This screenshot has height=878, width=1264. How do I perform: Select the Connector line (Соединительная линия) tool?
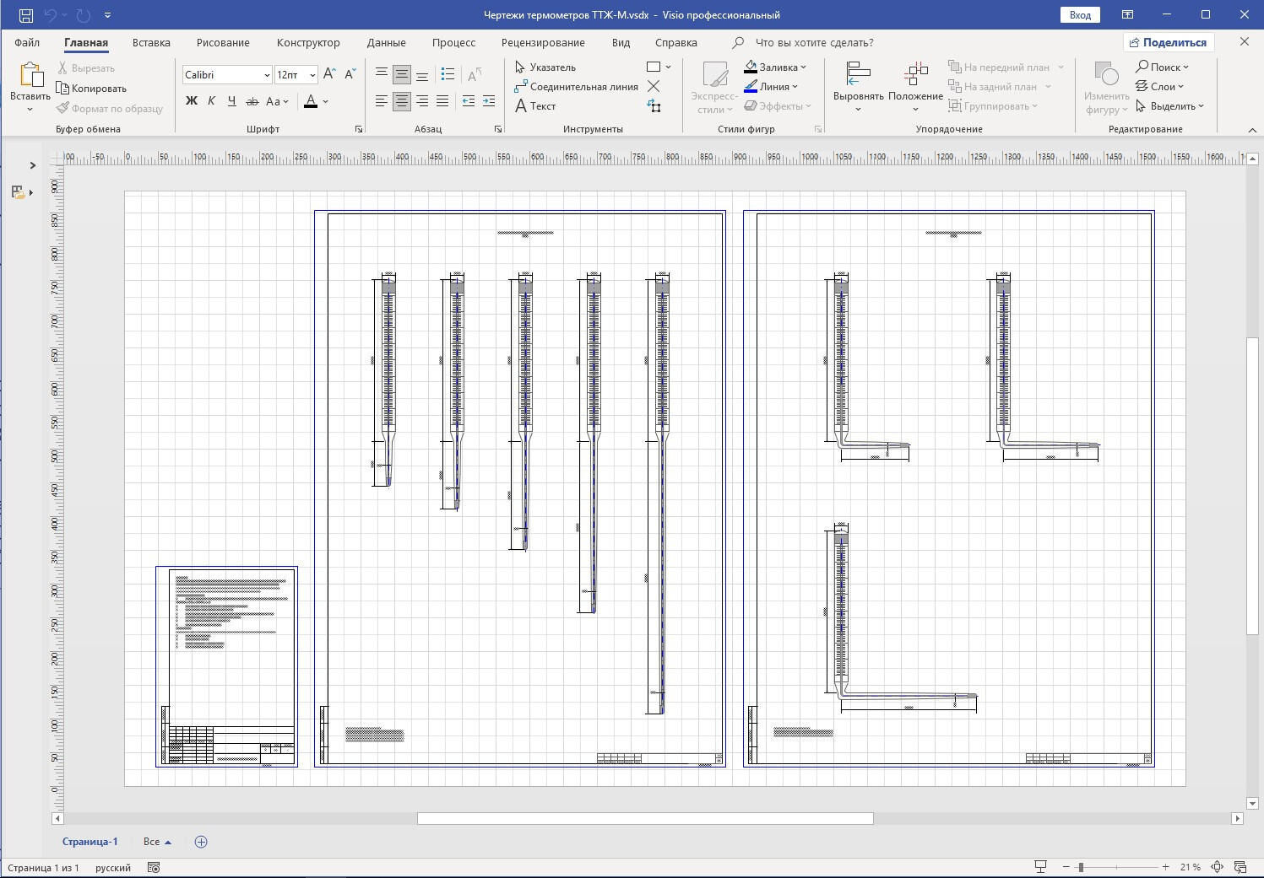pos(576,87)
